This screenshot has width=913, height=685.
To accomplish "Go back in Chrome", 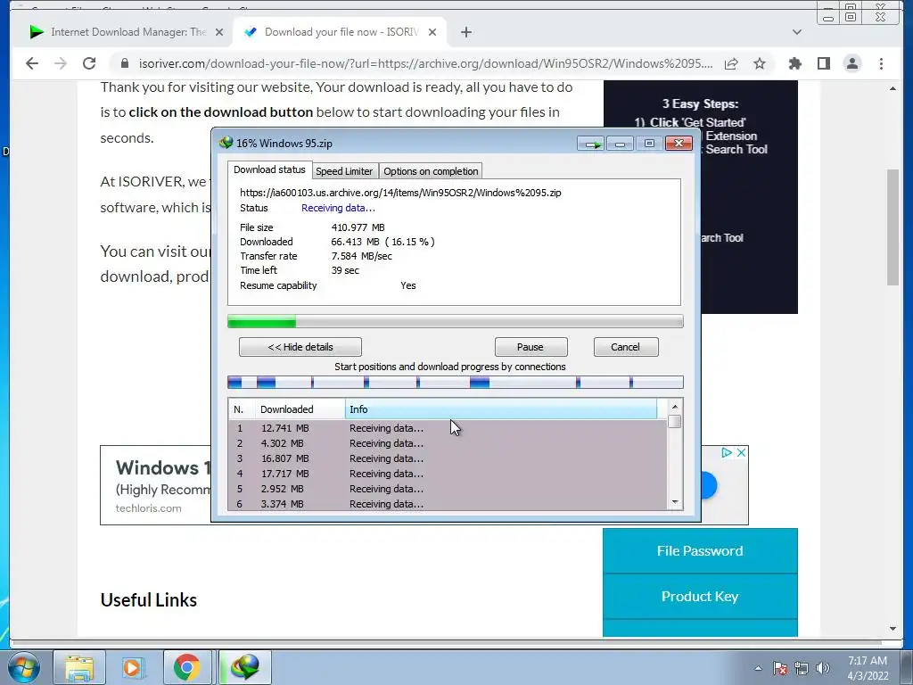I will (33, 63).
